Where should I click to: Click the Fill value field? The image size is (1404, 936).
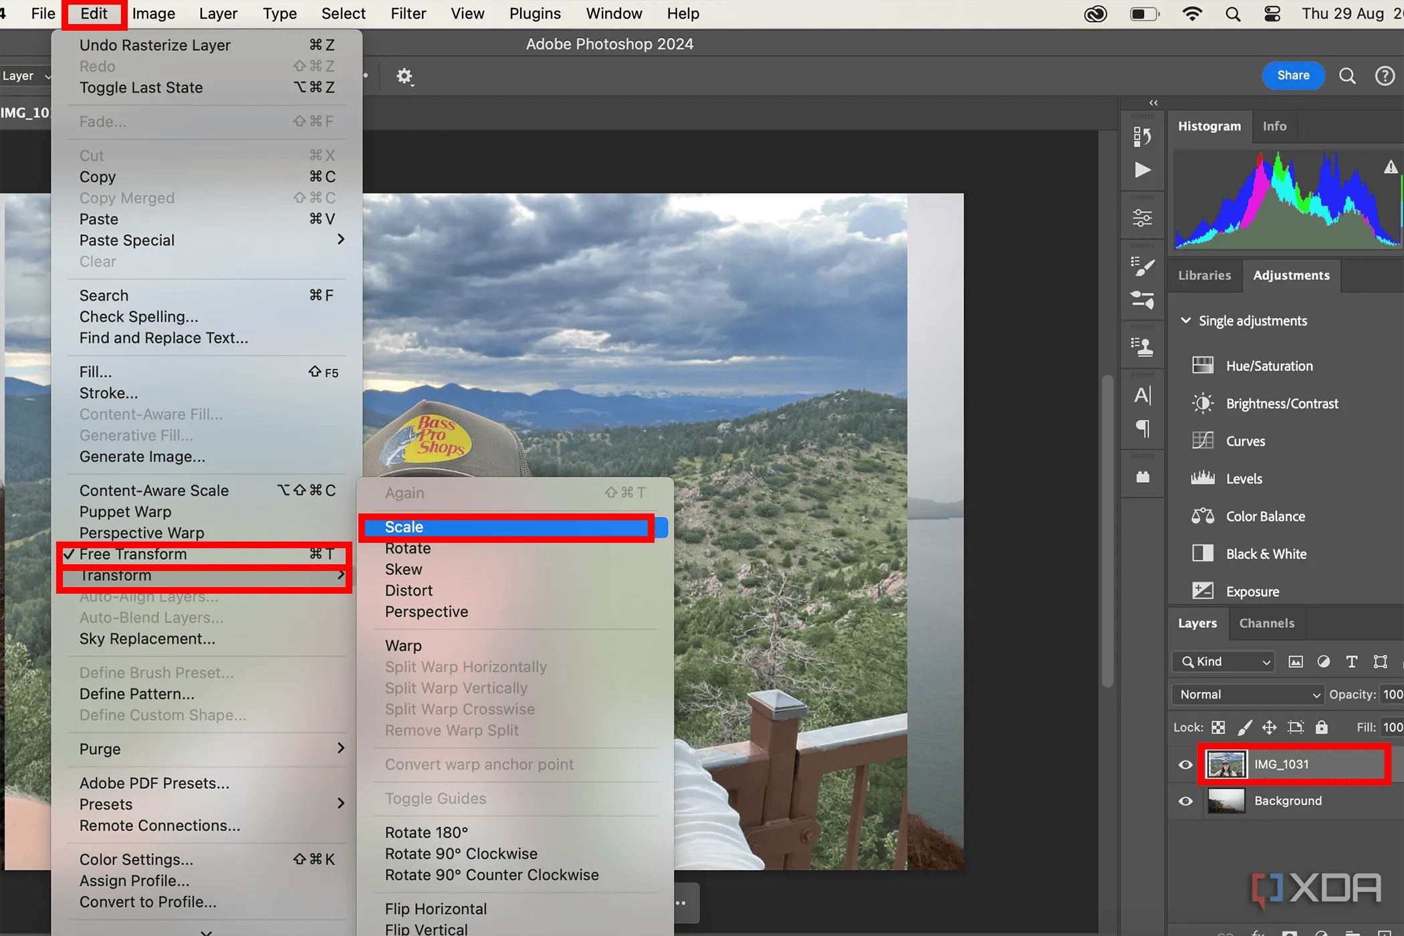[1392, 727]
